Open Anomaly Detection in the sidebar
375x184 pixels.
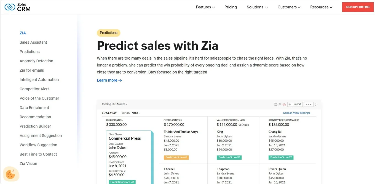[x=36, y=61]
